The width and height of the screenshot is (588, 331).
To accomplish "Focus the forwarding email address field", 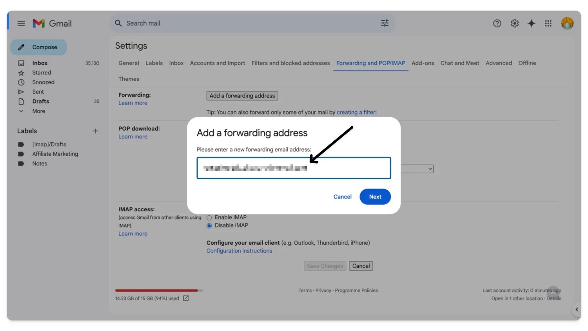I will (294, 168).
